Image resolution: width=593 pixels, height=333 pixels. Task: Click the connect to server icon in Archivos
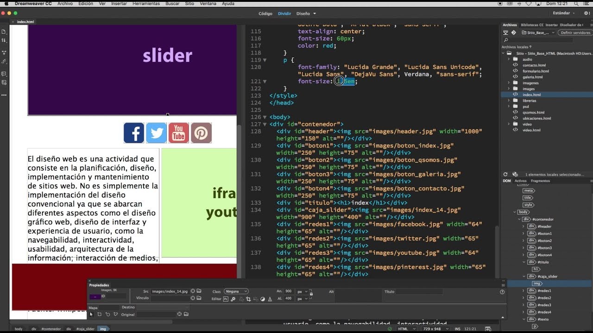[505, 33]
